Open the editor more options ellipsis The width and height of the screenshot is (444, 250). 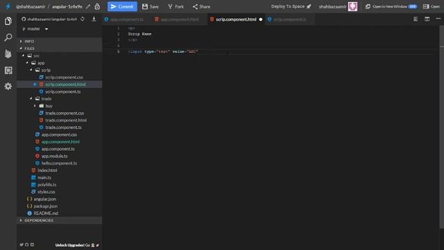[x=438, y=19]
